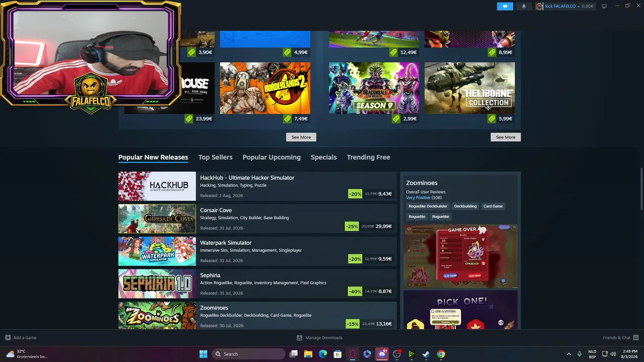Open Google Chrome from the taskbar
The width and height of the screenshot is (644, 362).
[441, 354]
